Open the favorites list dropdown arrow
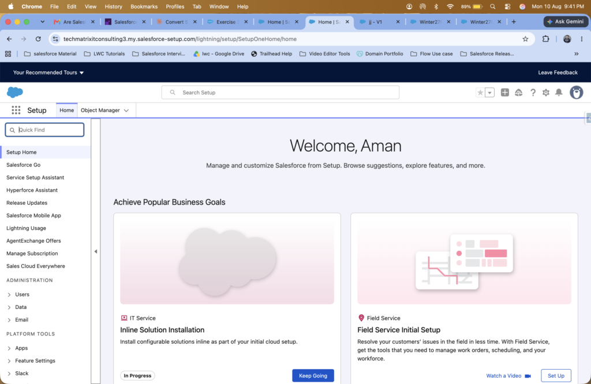The image size is (591, 384). pos(489,93)
